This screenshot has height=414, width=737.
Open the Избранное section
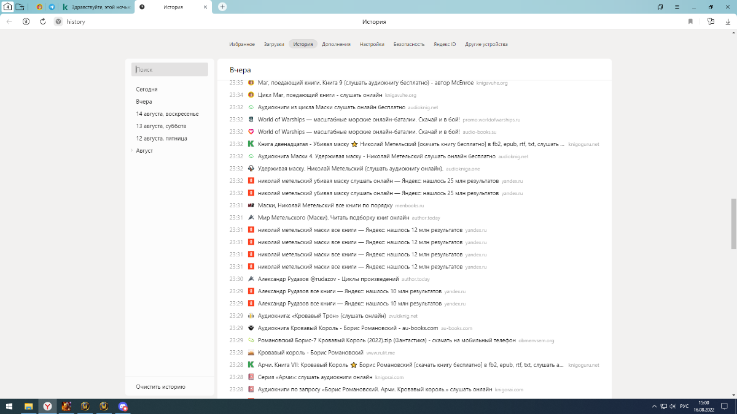coord(242,44)
